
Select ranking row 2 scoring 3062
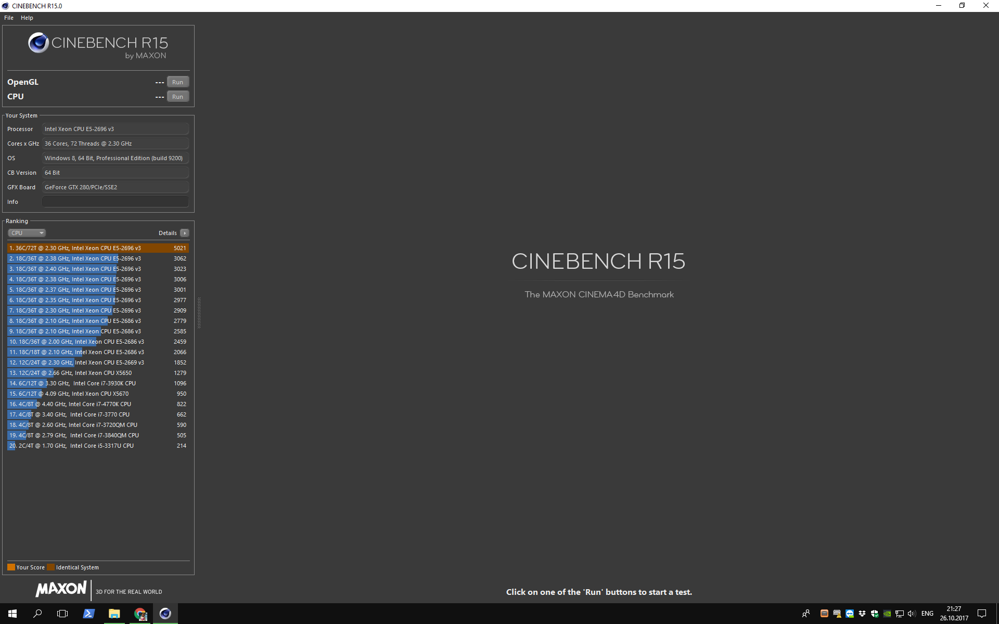[98, 258]
